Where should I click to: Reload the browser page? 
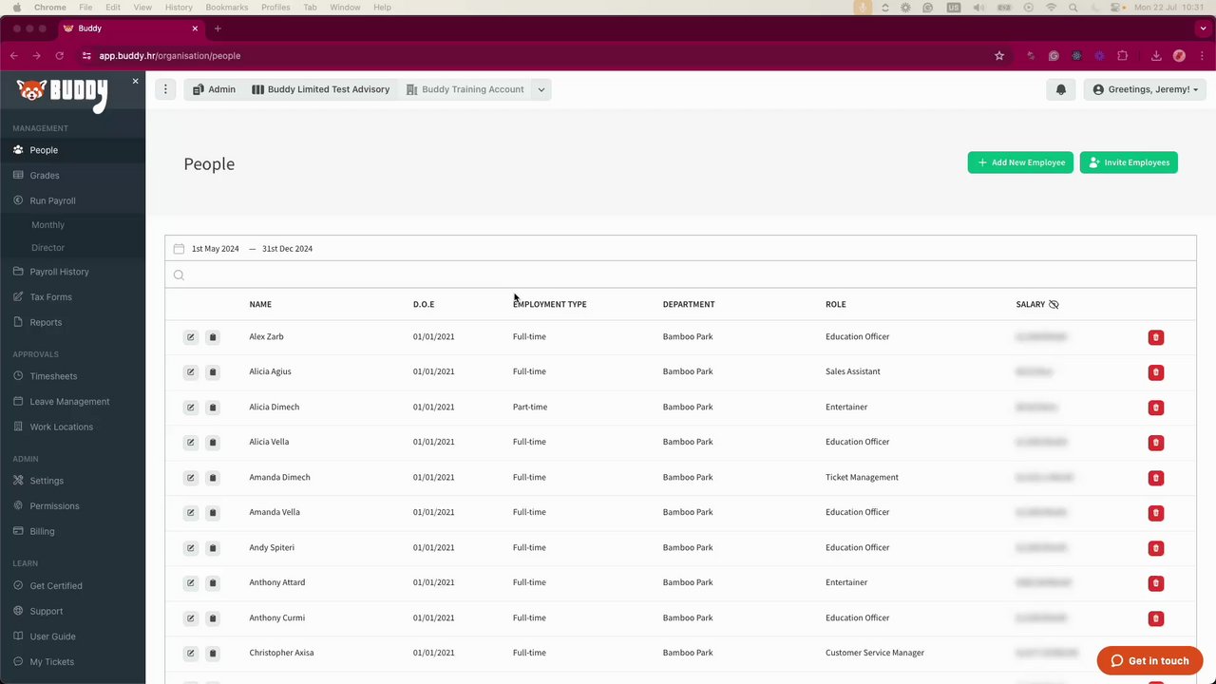tap(59, 56)
